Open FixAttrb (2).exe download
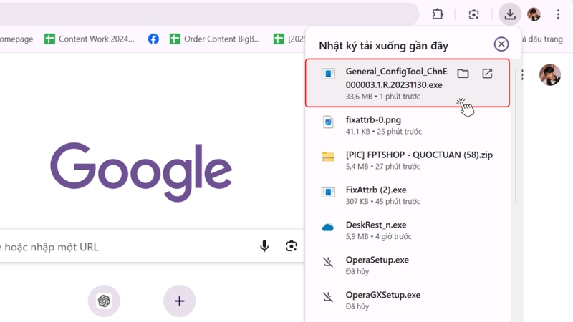 pos(408,195)
